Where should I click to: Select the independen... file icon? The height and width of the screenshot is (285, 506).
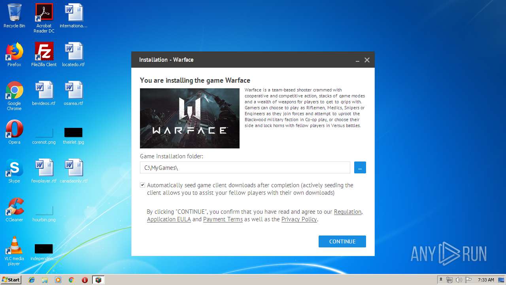click(44, 252)
